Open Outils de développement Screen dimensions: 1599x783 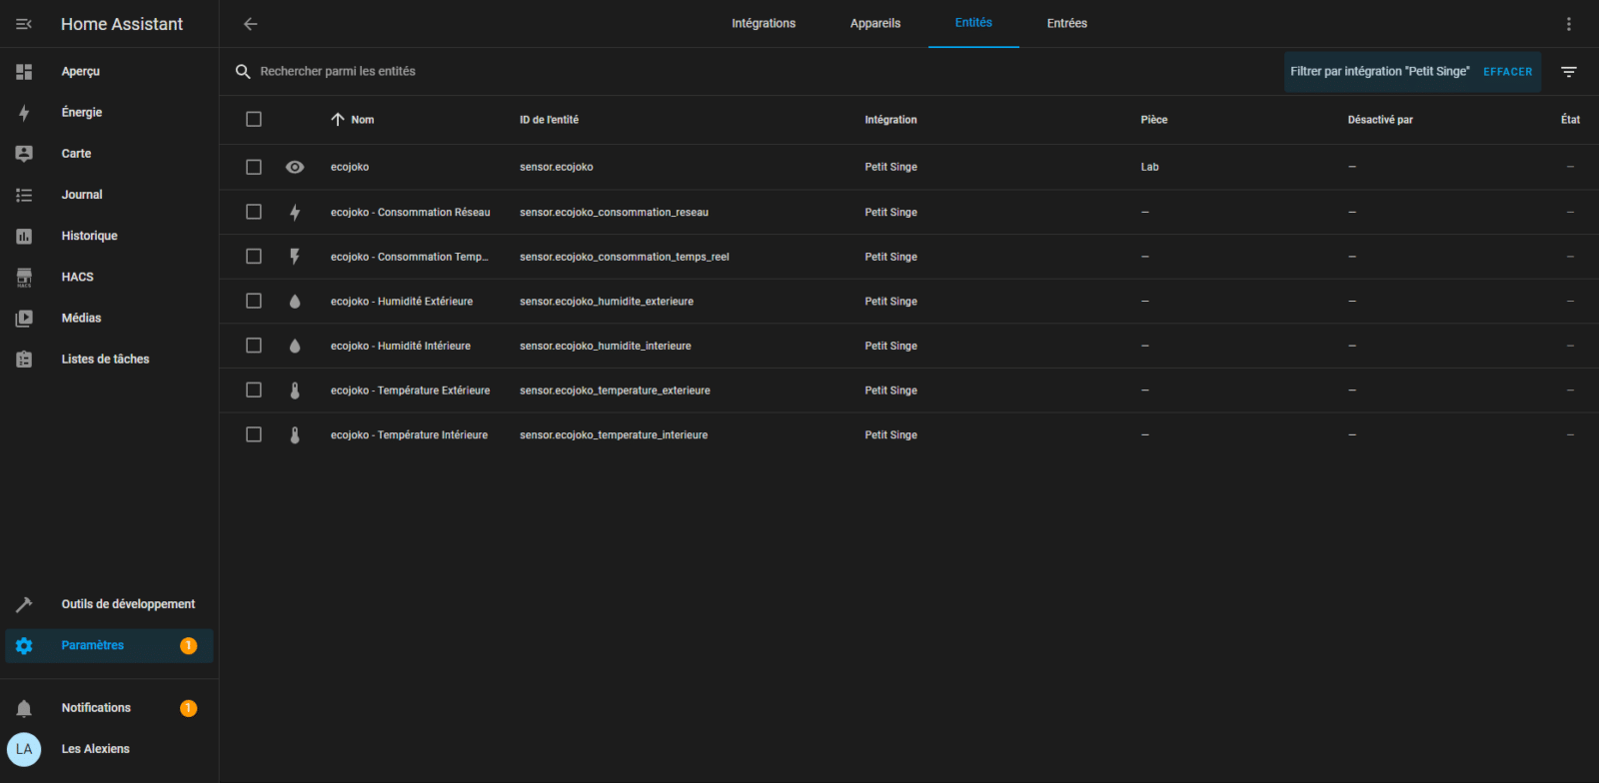pyautogui.click(x=127, y=604)
